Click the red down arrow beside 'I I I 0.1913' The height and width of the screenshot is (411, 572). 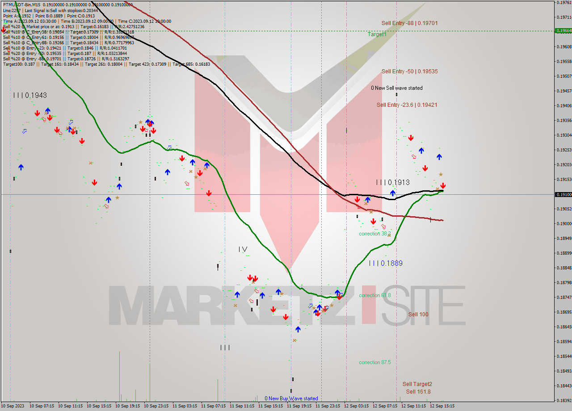tap(442, 185)
